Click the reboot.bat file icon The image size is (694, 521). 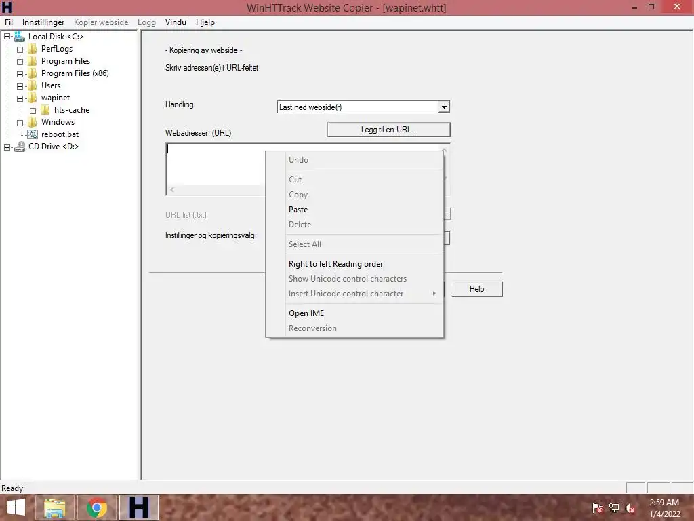click(x=33, y=134)
